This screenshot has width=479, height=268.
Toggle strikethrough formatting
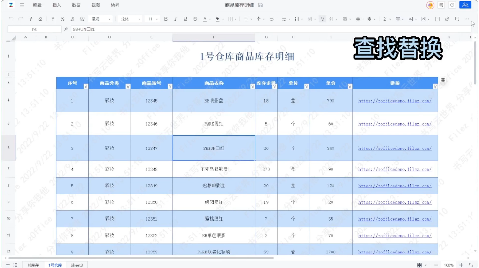(x=195, y=19)
